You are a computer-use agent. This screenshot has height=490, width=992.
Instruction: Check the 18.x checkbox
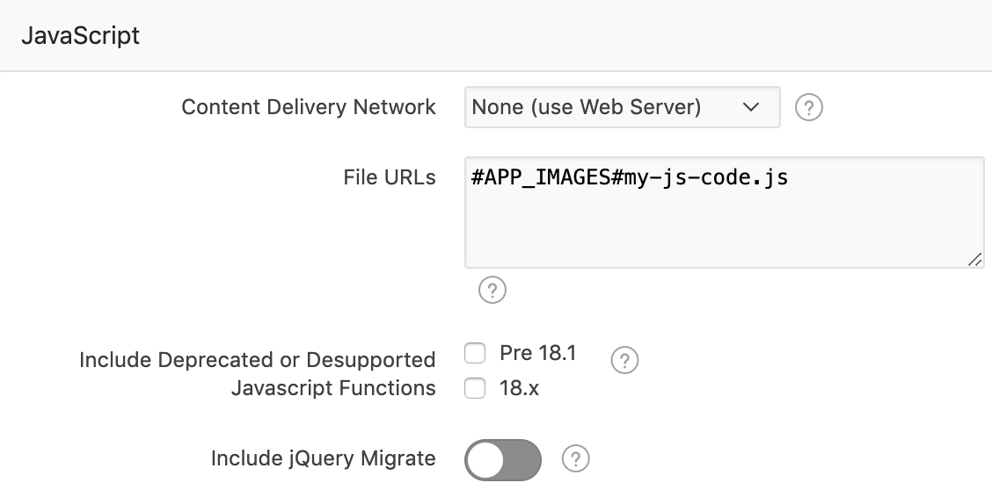pos(475,388)
